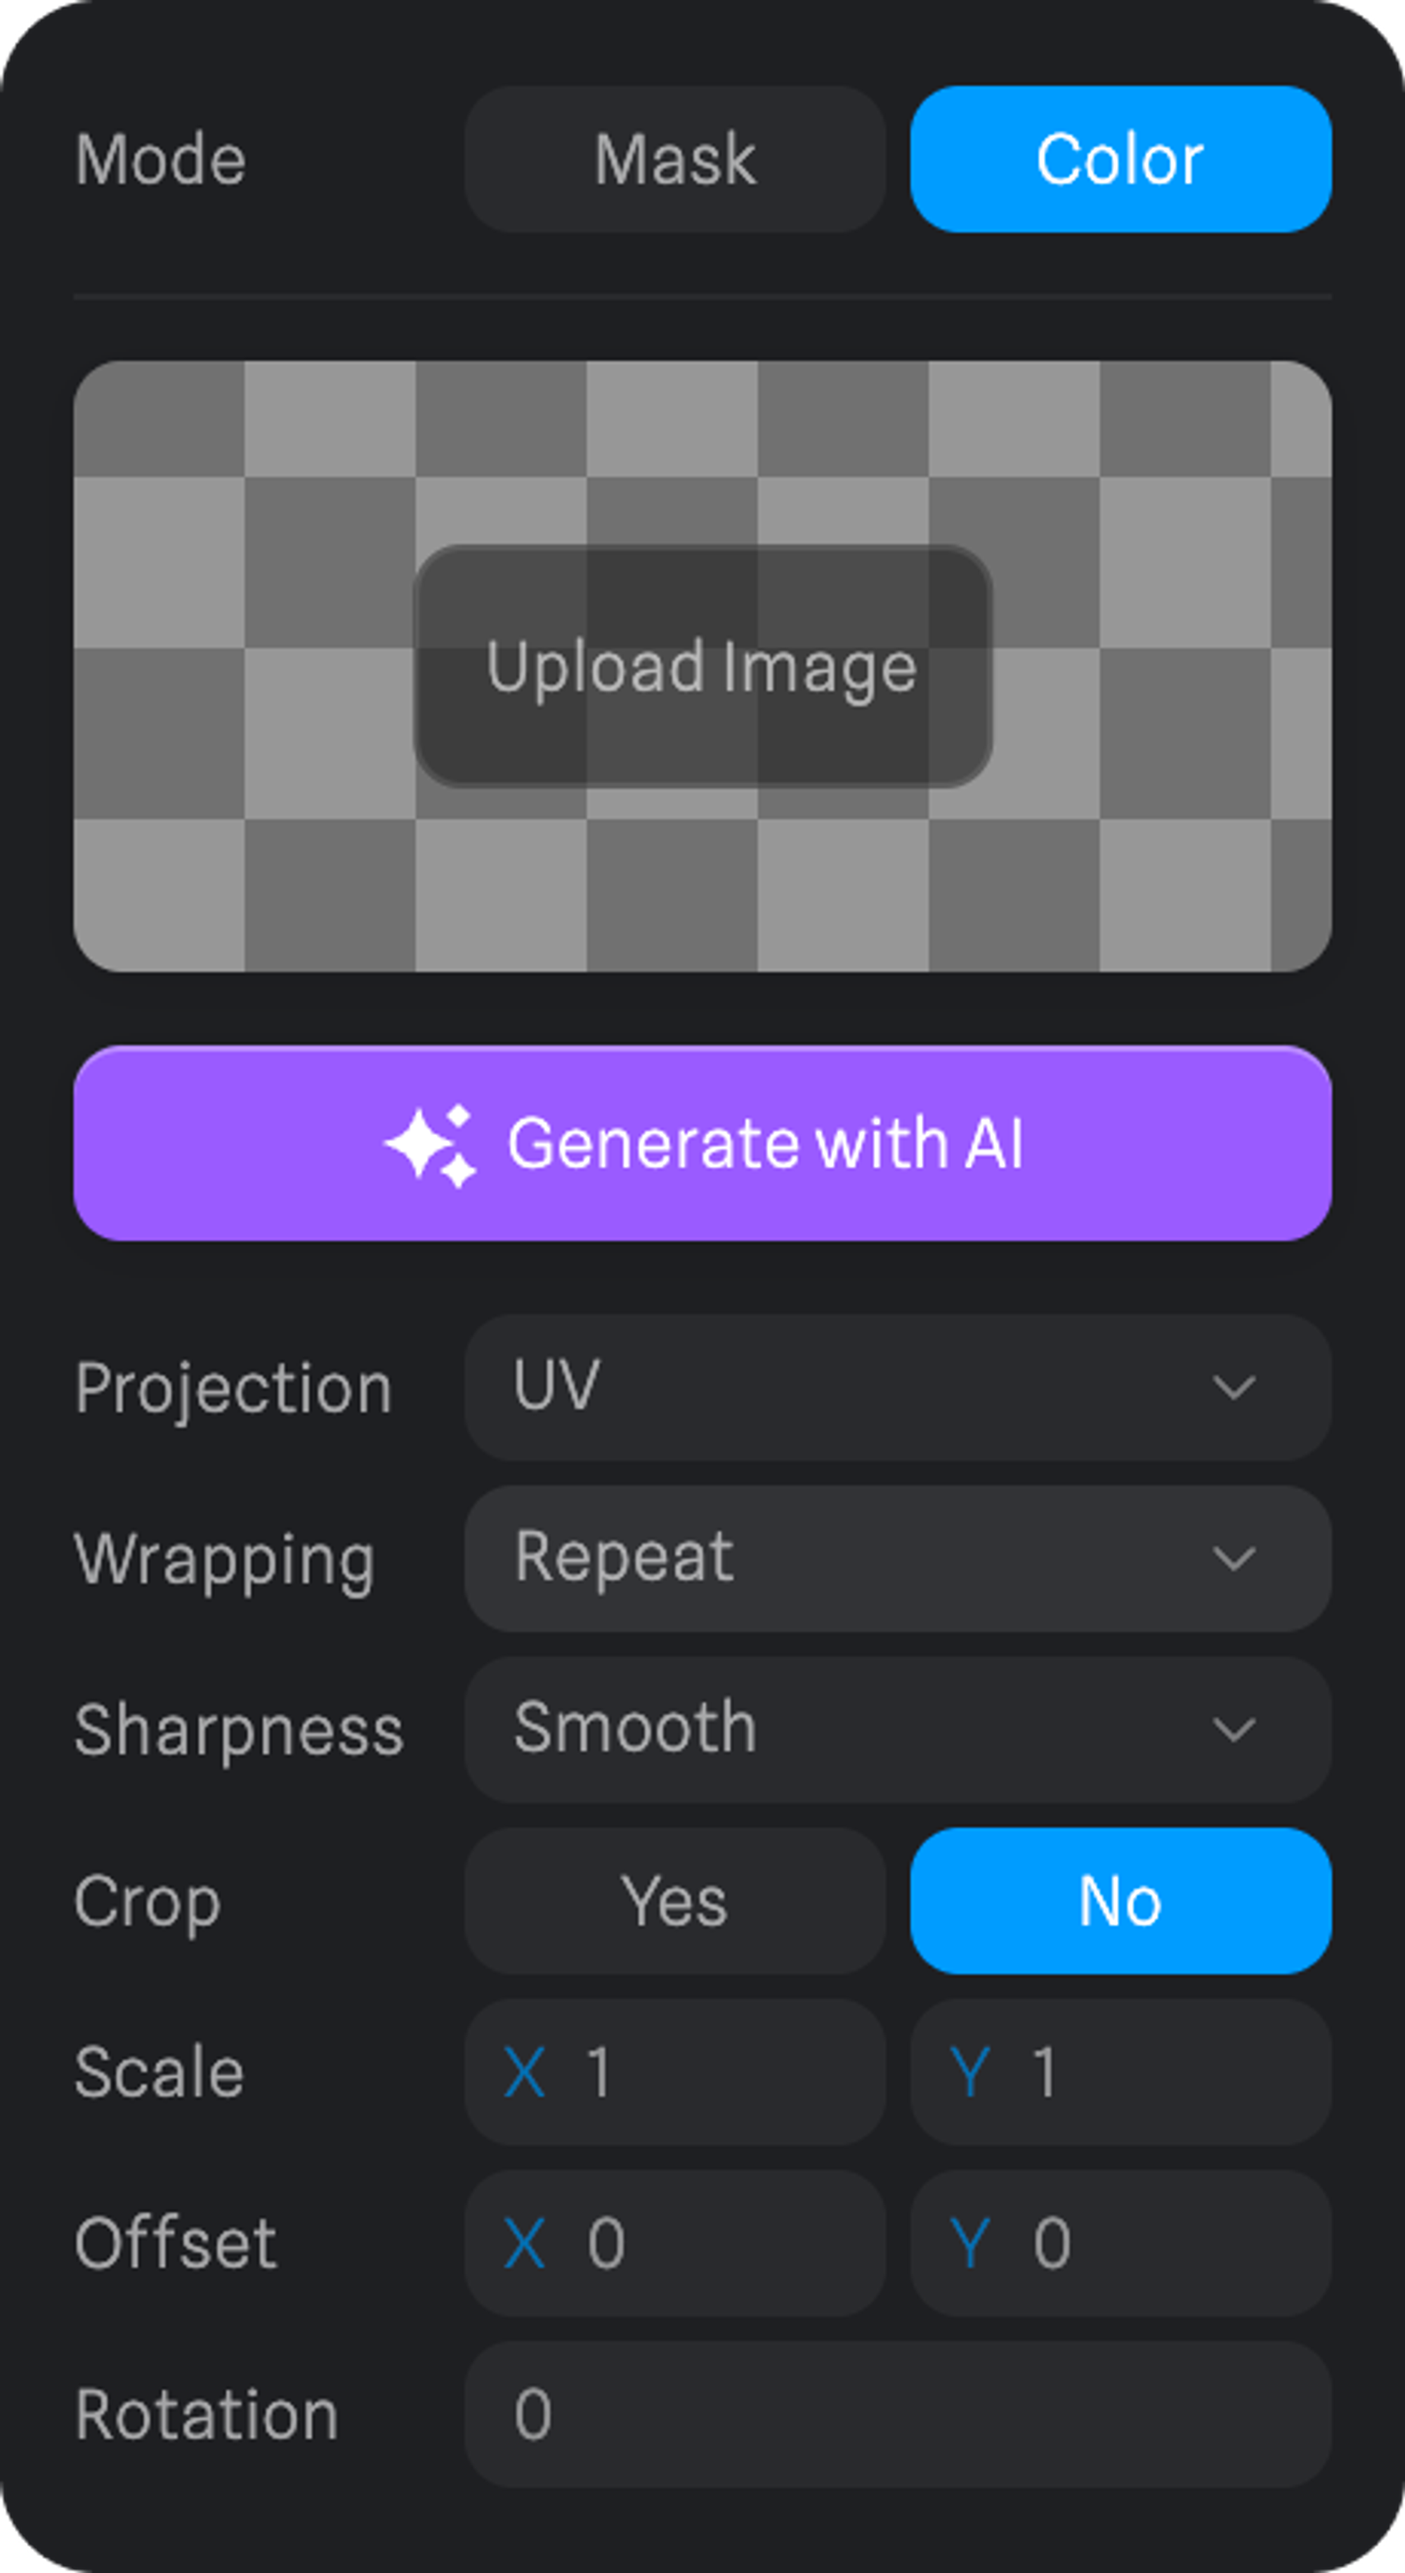Open the Sharpness dropdown set to Smooth

(x=896, y=1729)
